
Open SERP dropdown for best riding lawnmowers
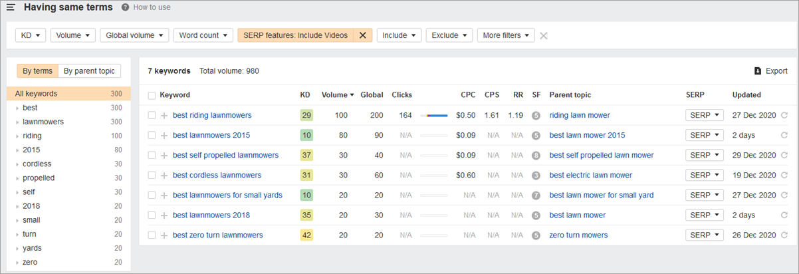(704, 115)
